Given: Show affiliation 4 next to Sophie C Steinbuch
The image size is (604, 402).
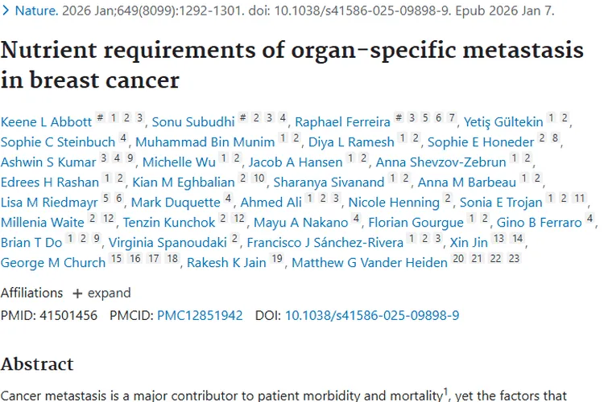Looking at the screenshot, I should [123, 138].
